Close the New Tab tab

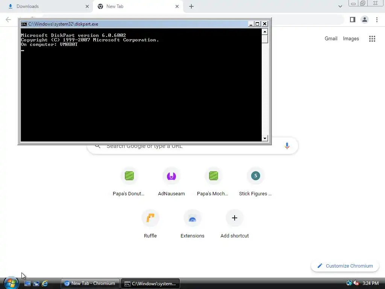click(177, 6)
